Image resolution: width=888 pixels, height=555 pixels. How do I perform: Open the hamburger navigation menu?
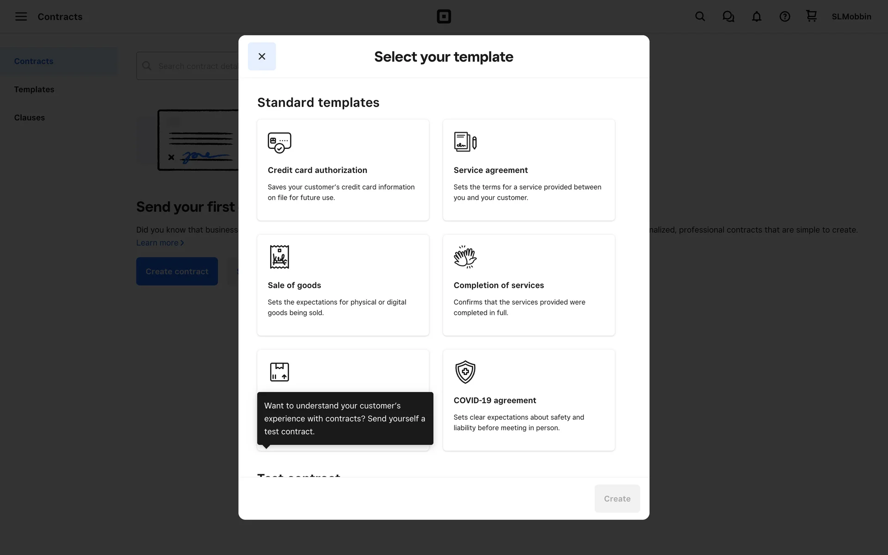coord(21,17)
